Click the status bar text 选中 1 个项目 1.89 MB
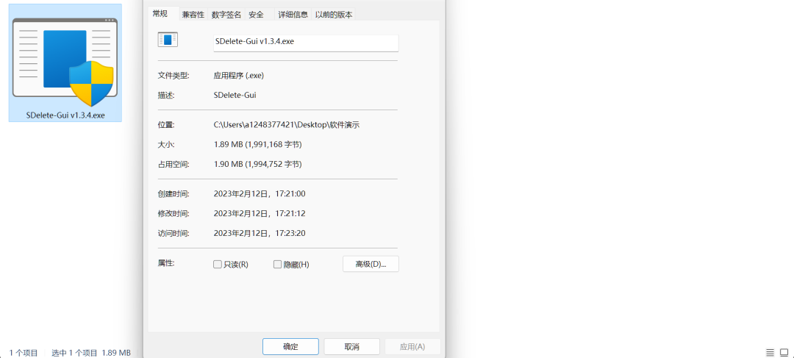The height and width of the screenshot is (358, 794). (x=91, y=353)
